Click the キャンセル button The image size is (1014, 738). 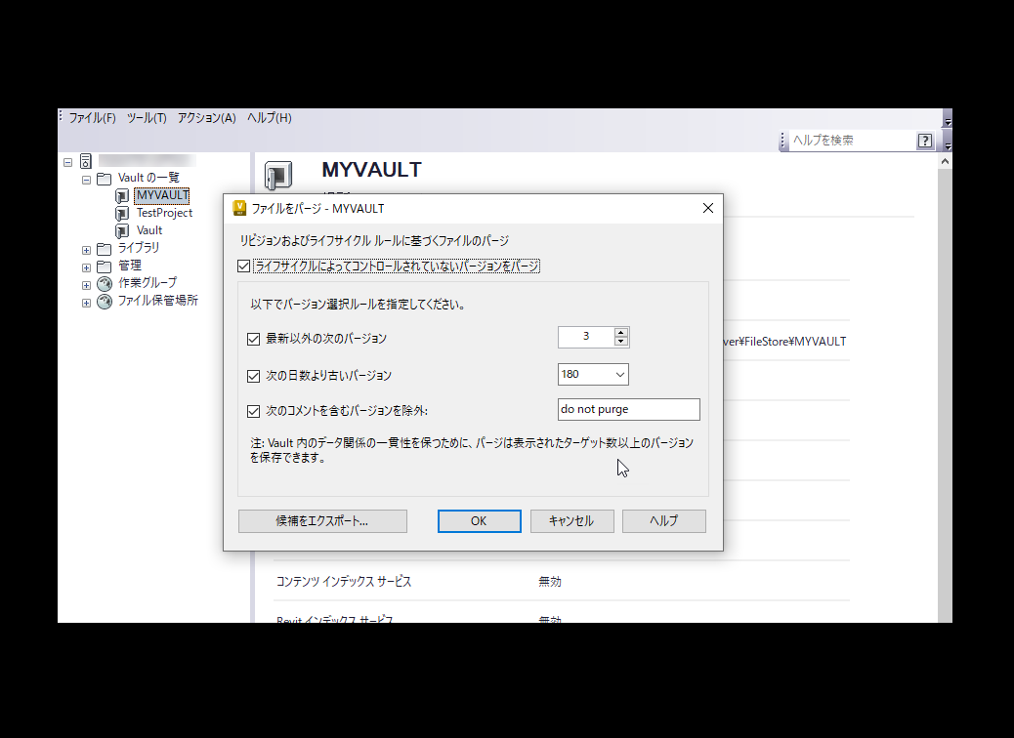(571, 521)
